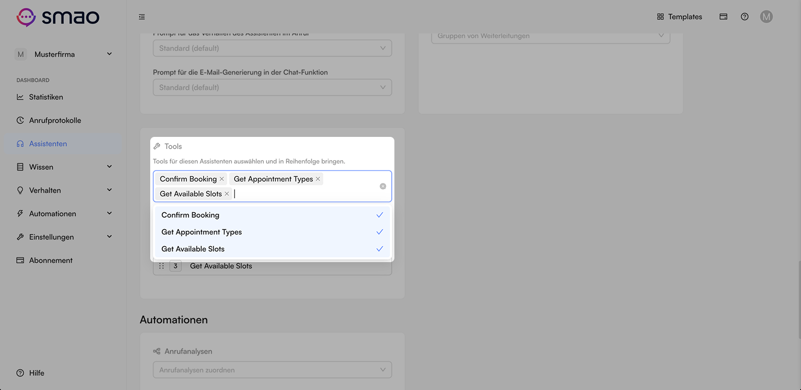Expand the Einstellungen sidebar section

[64, 237]
